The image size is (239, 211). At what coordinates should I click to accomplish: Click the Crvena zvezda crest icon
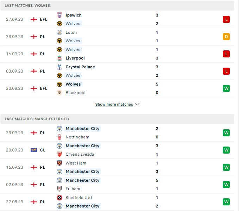coord(59,154)
